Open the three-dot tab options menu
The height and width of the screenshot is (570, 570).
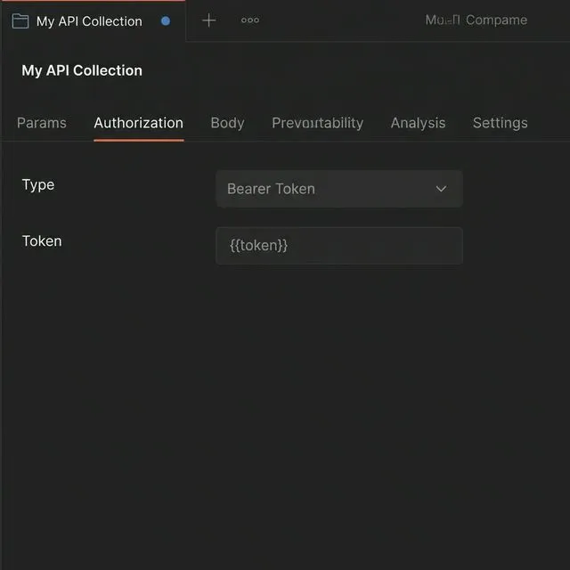(x=250, y=20)
